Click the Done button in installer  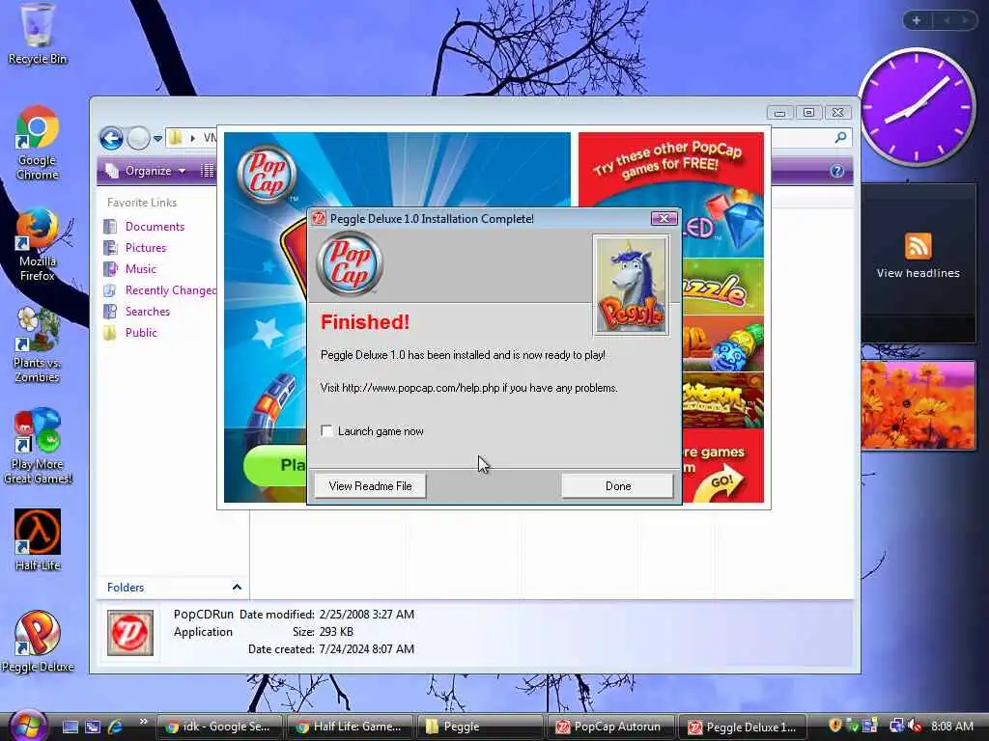click(x=617, y=486)
